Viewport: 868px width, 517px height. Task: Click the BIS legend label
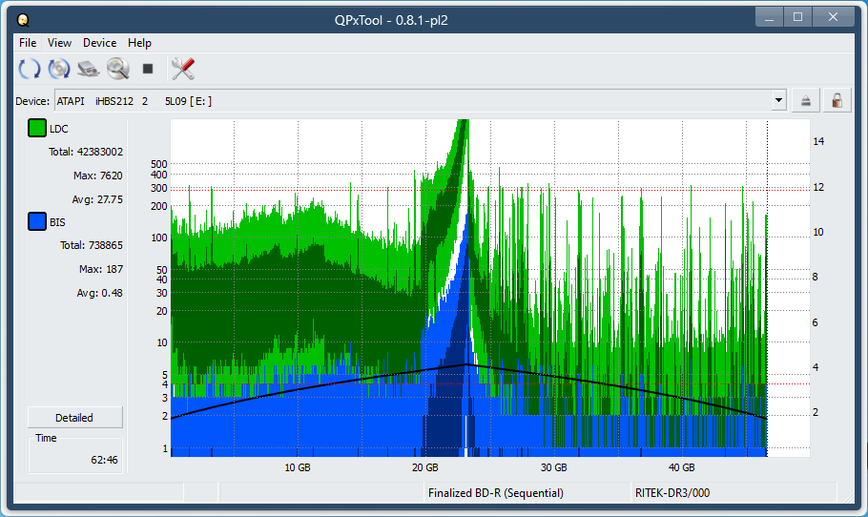(x=57, y=222)
